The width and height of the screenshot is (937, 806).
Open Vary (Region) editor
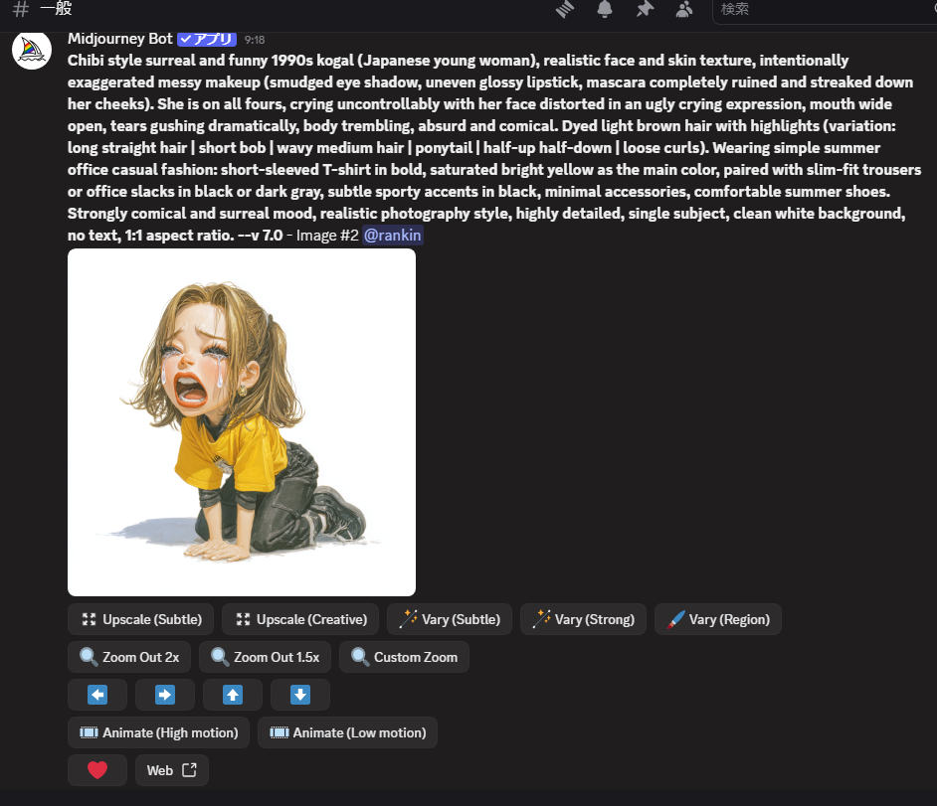(x=718, y=619)
